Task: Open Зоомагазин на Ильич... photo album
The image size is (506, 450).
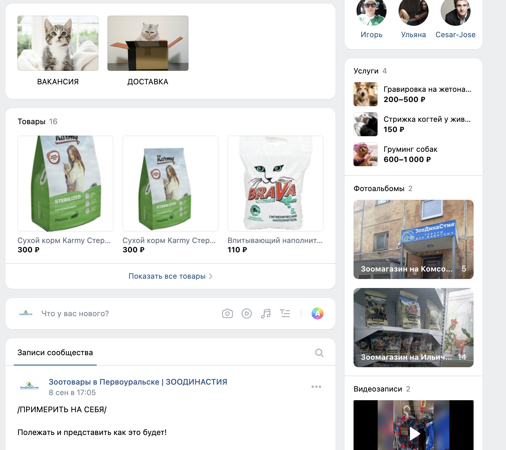Action: pyautogui.click(x=413, y=328)
